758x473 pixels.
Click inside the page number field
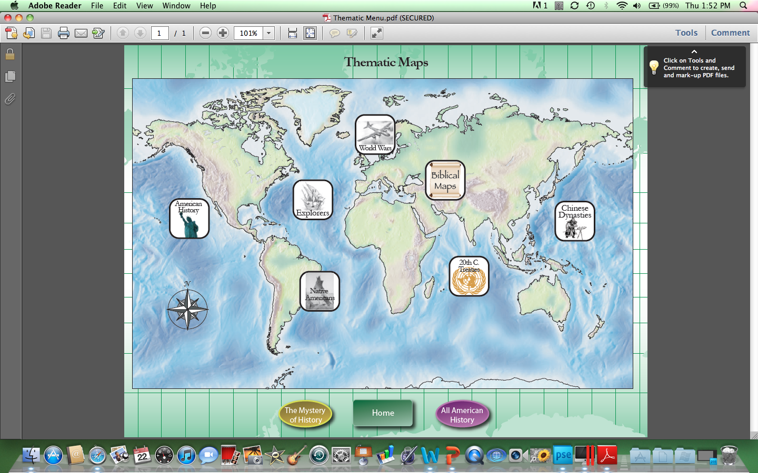[x=159, y=33]
